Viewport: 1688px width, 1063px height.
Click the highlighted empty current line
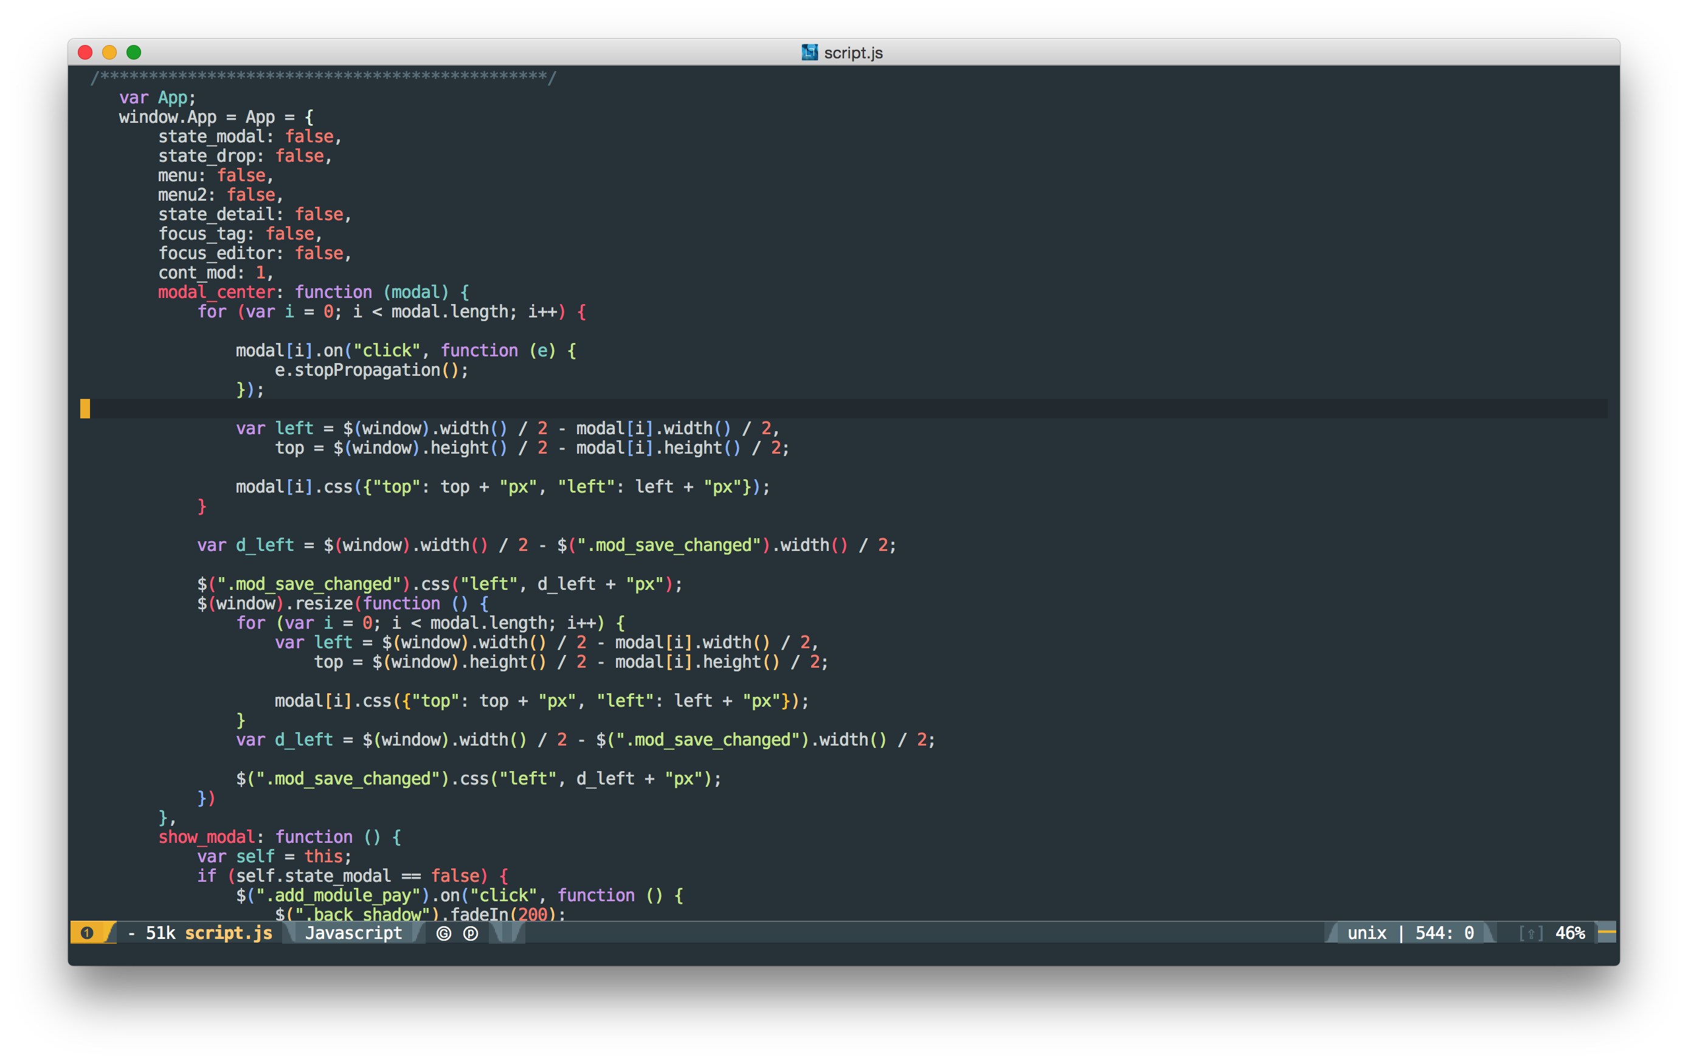844,409
